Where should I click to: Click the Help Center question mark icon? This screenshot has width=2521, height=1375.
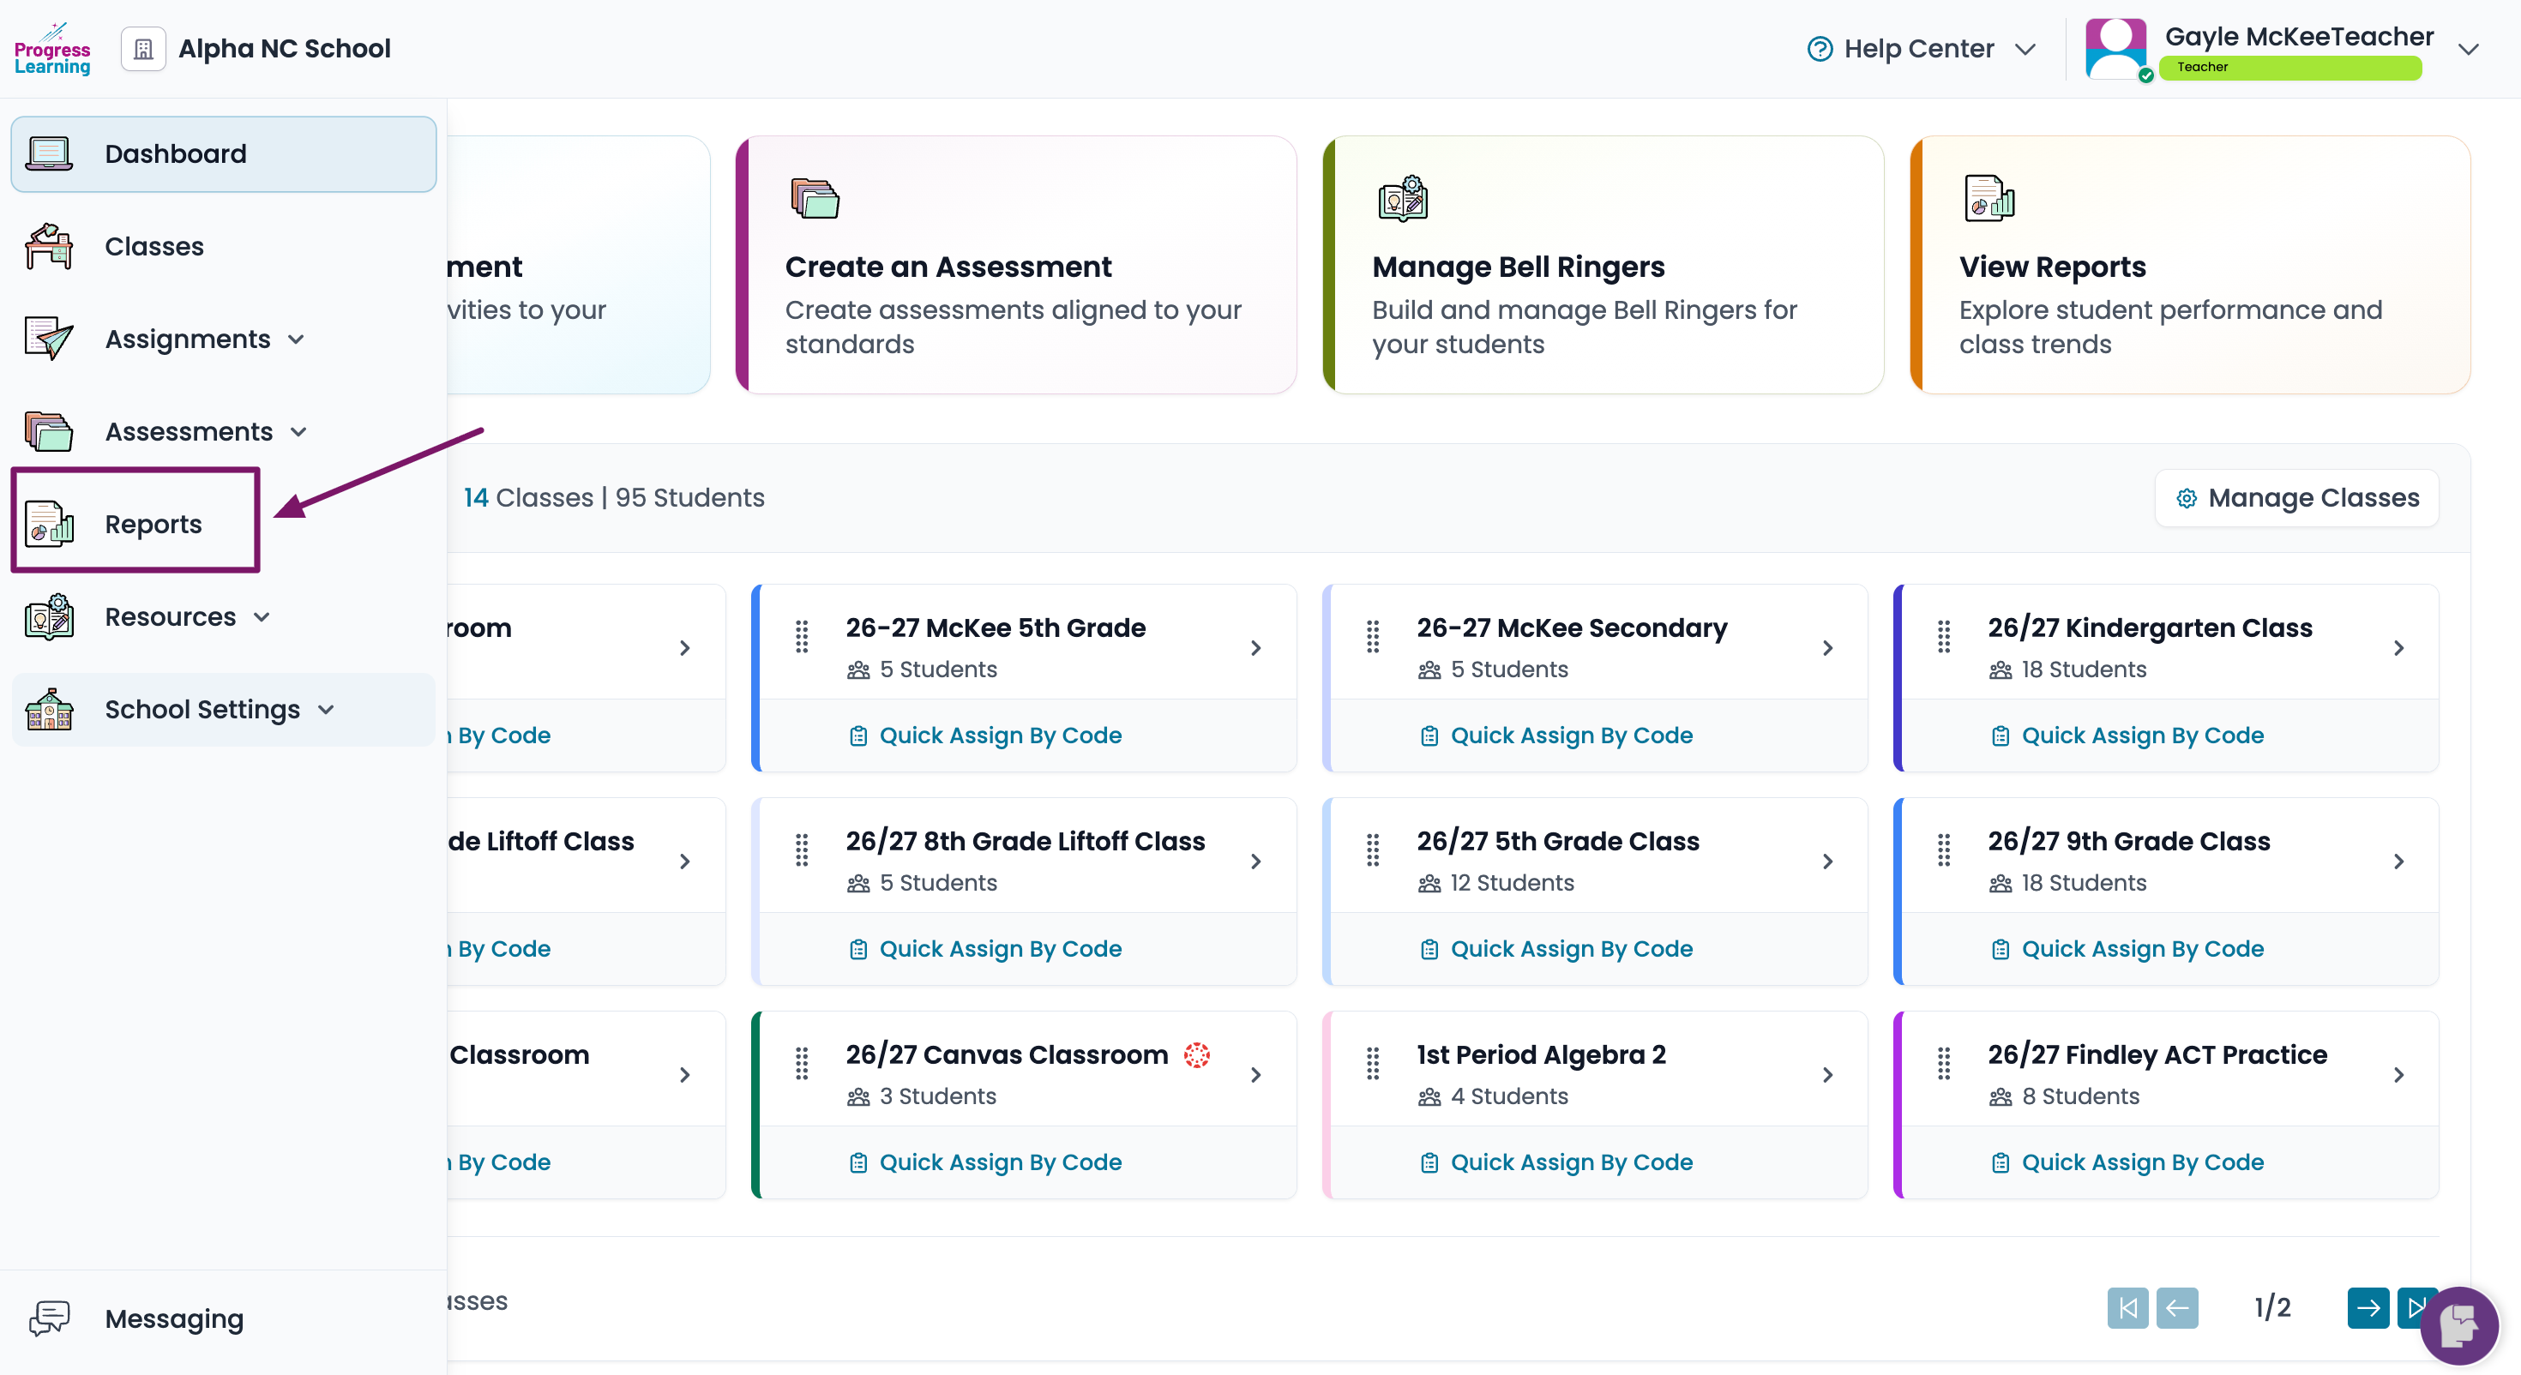click(1820, 49)
